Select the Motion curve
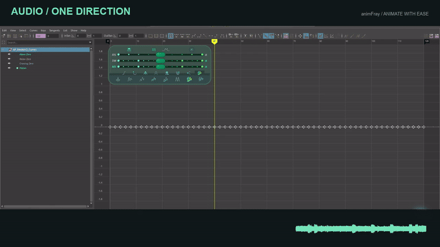Viewport: 440px width, 247px height. pyautogui.click(x=23, y=68)
